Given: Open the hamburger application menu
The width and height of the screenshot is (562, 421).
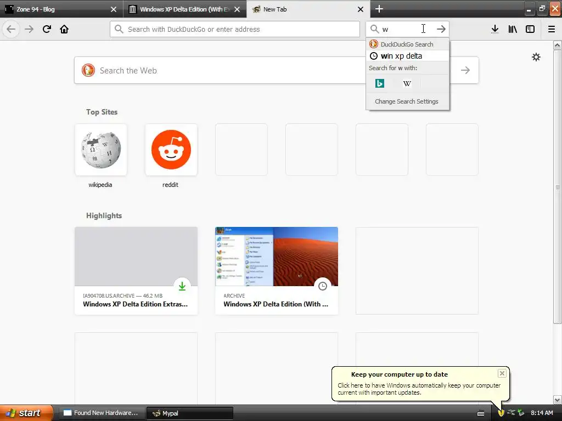Looking at the screenshot, I should point(552,29).
